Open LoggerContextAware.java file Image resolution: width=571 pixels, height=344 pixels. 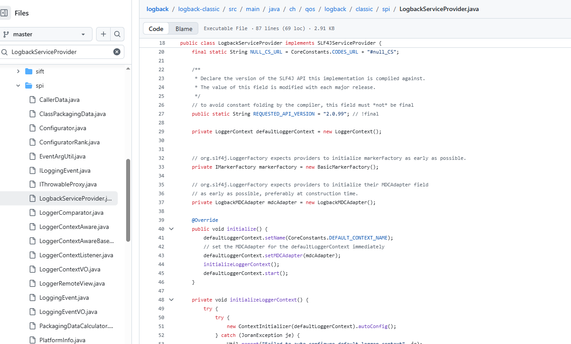[x=74, y=227]
